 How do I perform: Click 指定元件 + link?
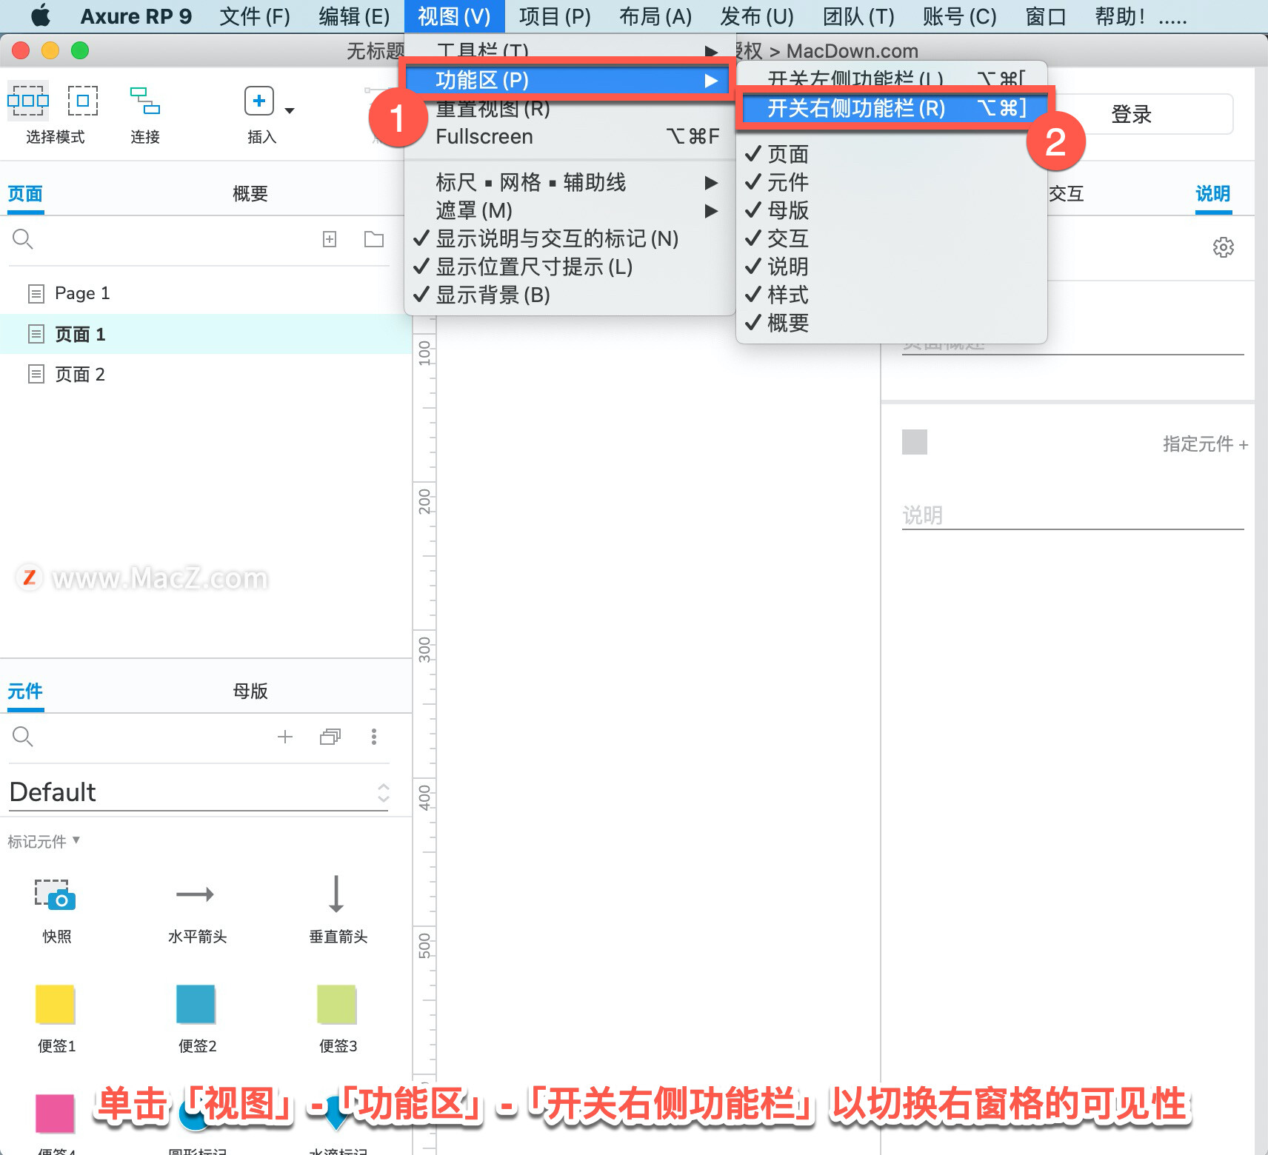pos(1205,443)
